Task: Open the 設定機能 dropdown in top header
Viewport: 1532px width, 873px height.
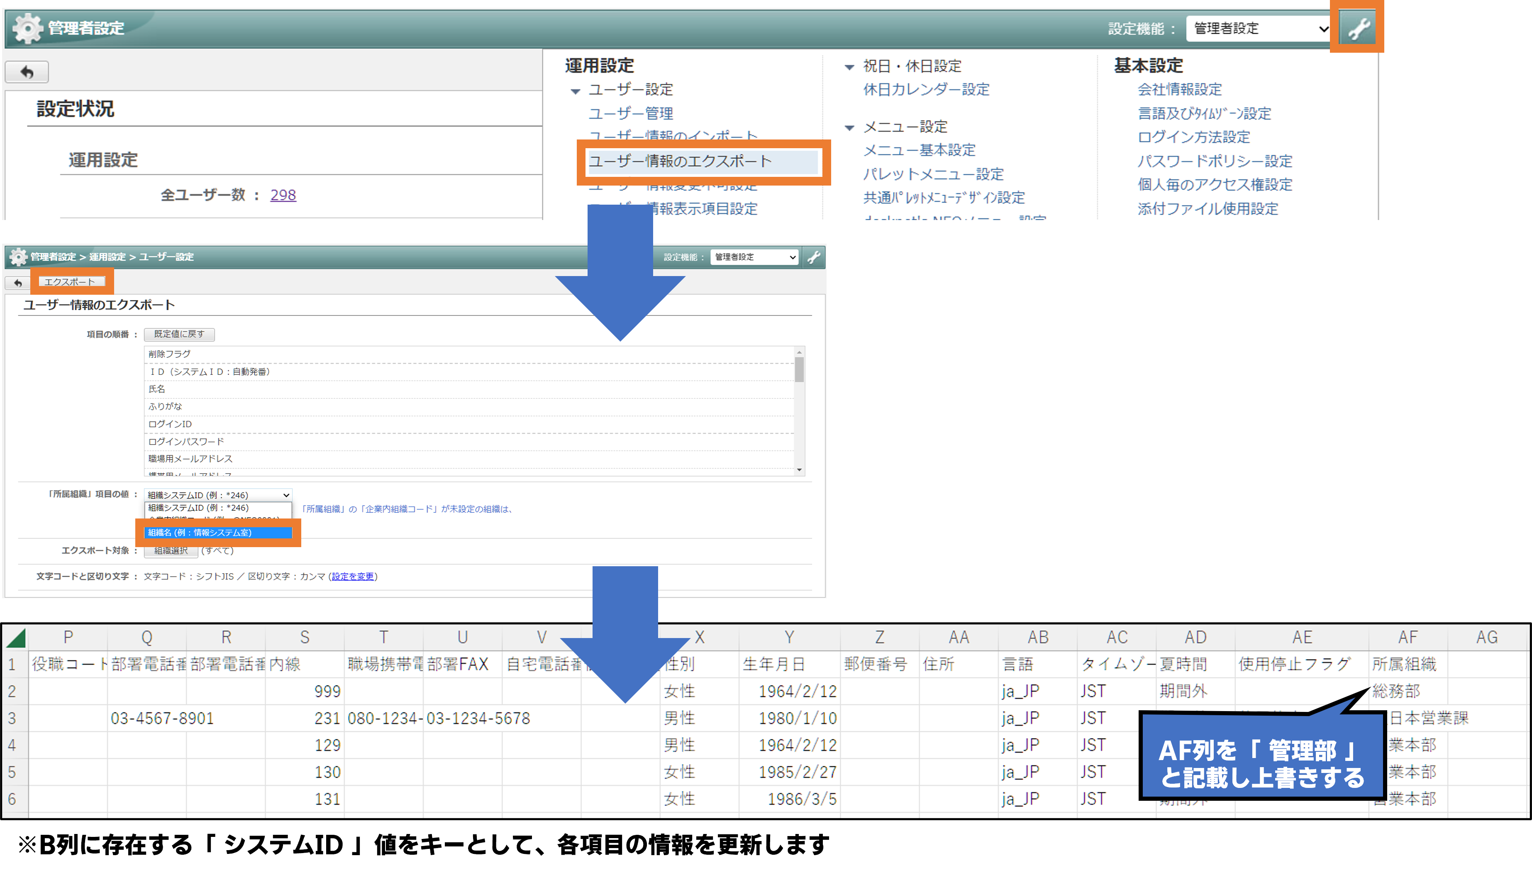Action: [x=1258, y=28]
